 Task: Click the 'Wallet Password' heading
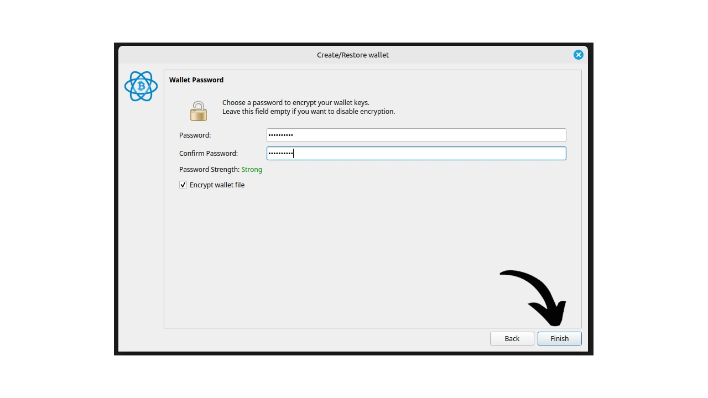(196, 80)
